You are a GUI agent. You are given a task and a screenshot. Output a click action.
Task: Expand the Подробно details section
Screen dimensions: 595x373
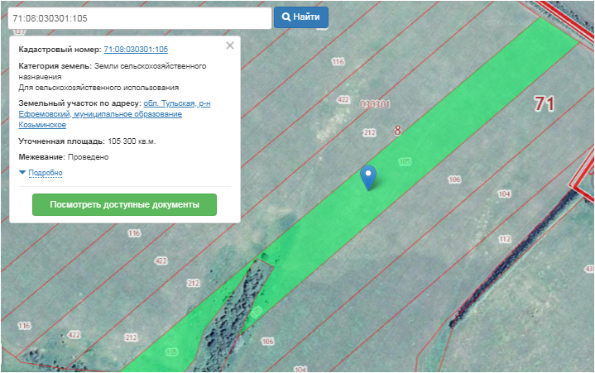(45, 173)
